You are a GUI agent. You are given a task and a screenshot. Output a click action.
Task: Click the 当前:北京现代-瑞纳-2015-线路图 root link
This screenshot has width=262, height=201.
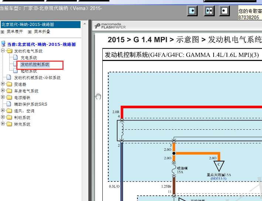41,44
